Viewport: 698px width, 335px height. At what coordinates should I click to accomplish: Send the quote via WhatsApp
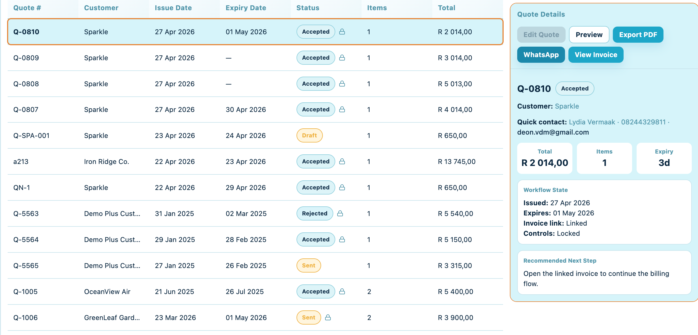(x=541, y=55)
